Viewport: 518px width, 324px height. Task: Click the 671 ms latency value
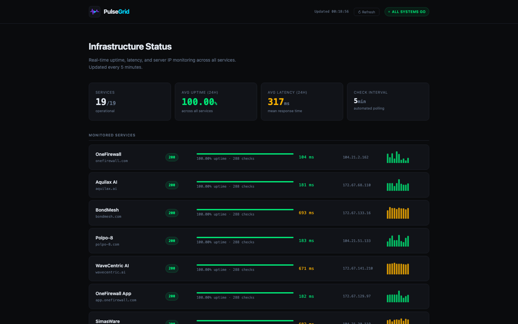306,268
